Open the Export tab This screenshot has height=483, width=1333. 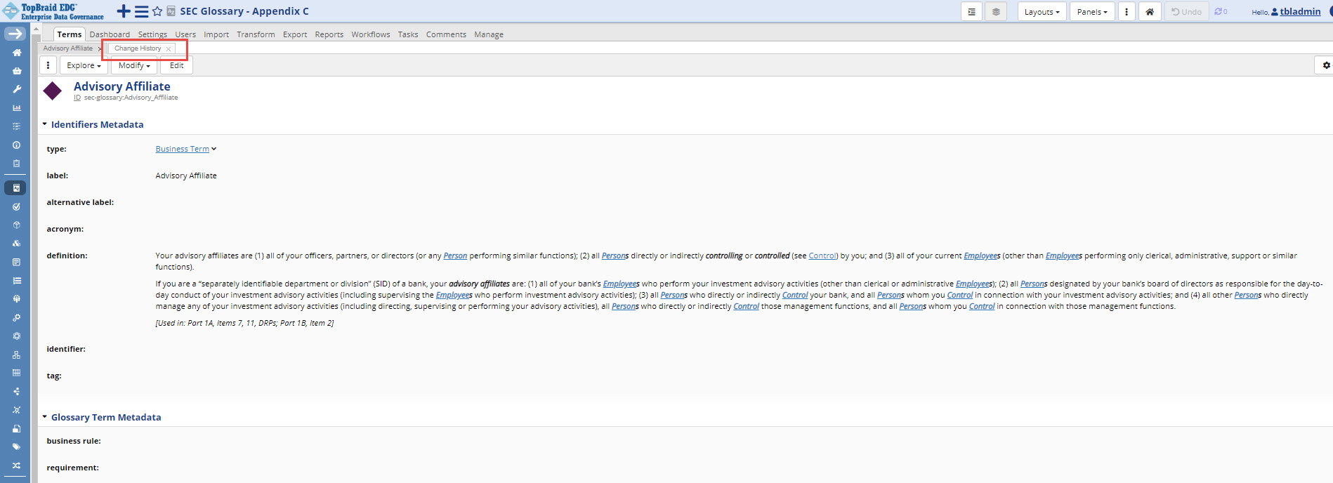(x=295, y=34)
